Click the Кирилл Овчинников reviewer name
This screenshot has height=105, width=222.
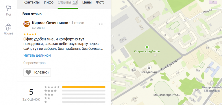point(50,23)
